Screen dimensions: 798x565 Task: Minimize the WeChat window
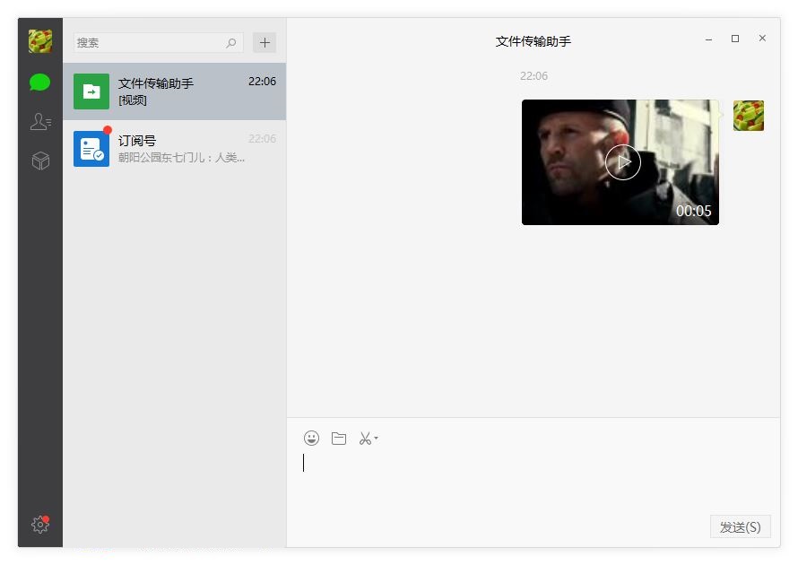pos(708,39)
